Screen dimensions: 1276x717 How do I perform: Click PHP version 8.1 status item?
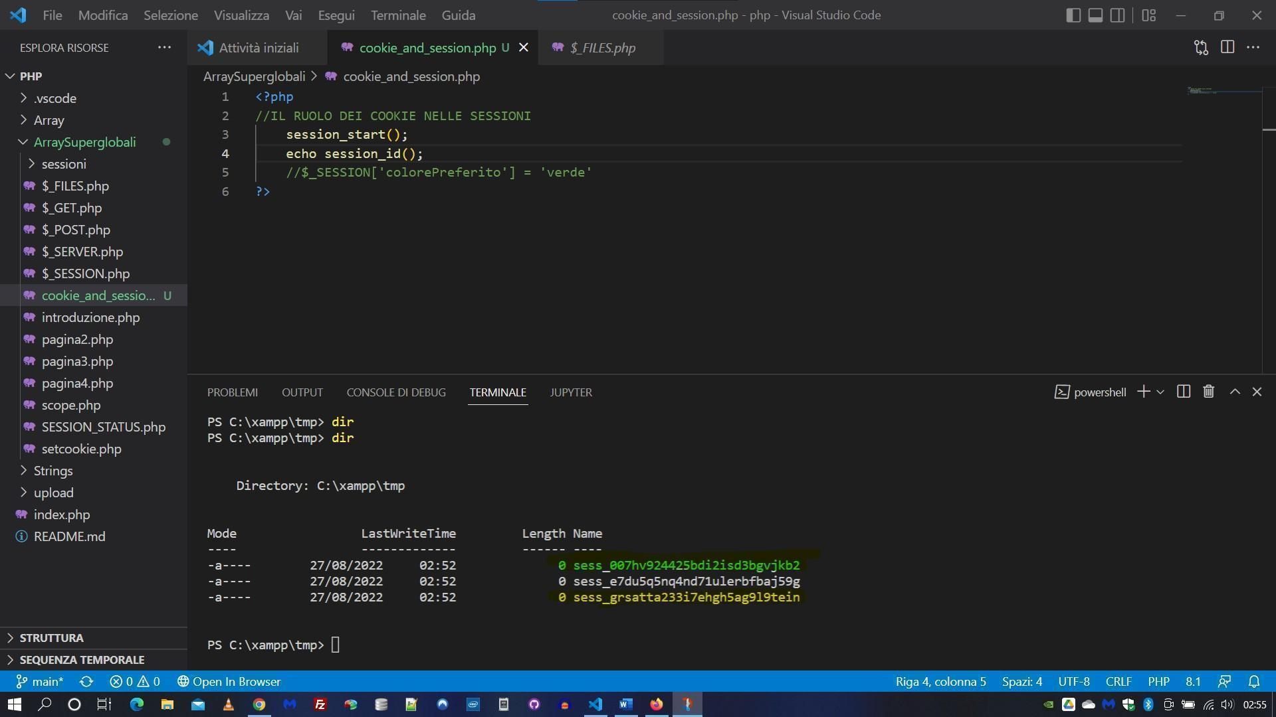tap(1193, 682)
